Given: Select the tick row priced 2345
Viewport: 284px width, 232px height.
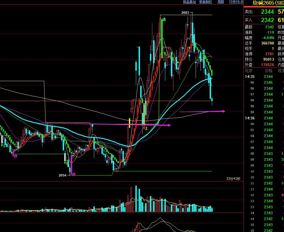Looking at the screenshot, I should coord(264,83).
